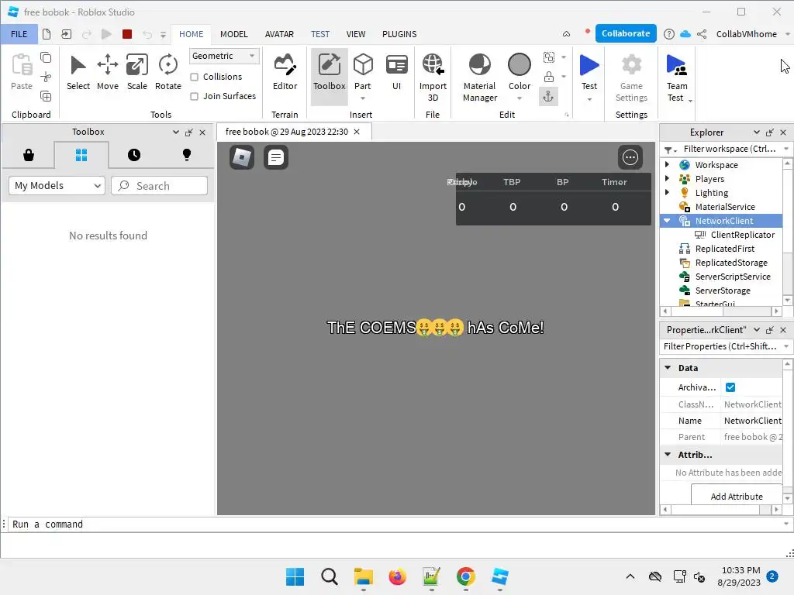This screenshot has width=794, height=595.
Task: Choose the Move tool
Action: click(107, 73)
